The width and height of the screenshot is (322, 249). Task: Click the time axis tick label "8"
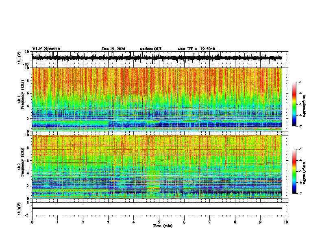point(235,222)
